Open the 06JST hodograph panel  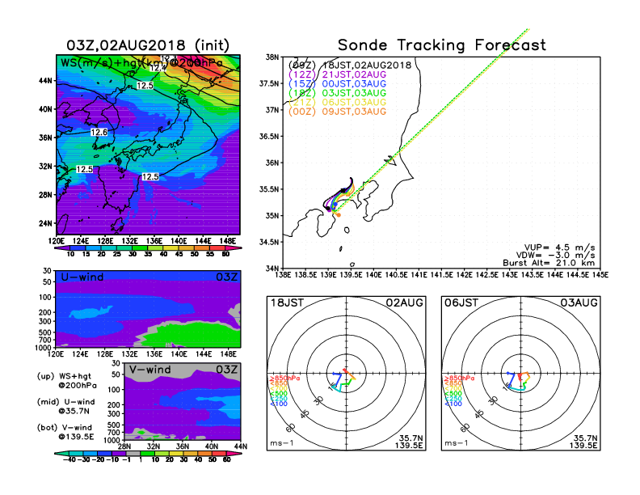(x=521, y=374)
